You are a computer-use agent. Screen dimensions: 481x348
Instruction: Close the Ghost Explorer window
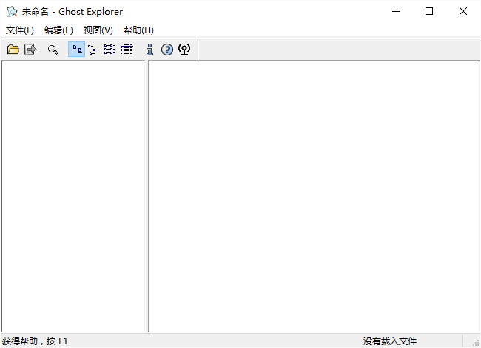coord(463,11)
